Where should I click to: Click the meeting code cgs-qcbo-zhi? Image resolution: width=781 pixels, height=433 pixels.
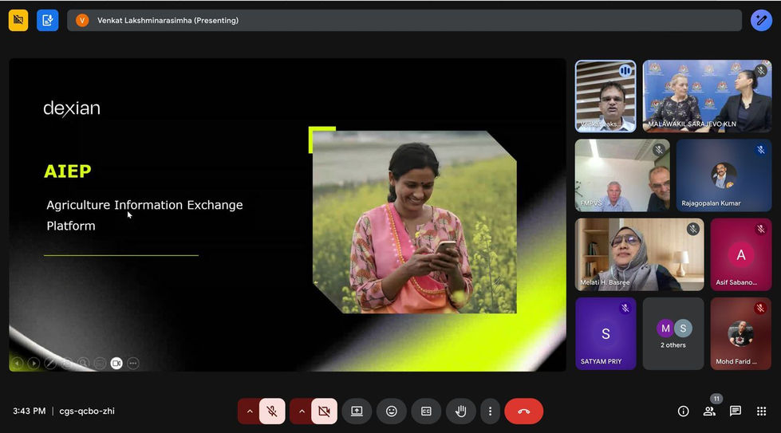pos(87,411)
